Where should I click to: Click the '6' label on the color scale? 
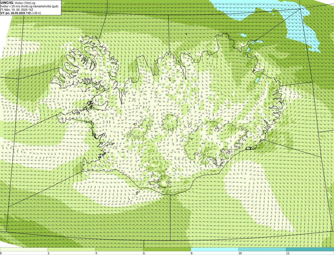tap(144, 253)
